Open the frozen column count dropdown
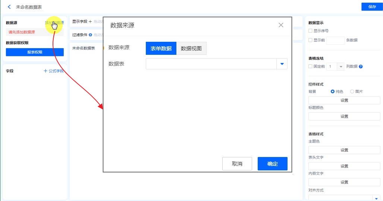383x201 pixels. pos(340,67)
